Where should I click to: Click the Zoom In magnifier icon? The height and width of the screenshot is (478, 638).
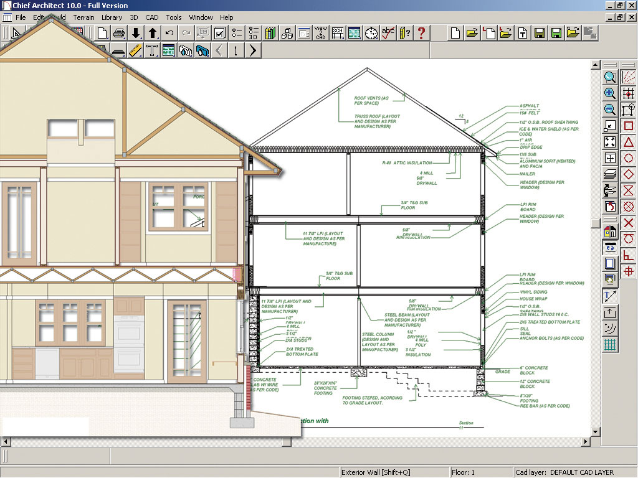tap(609, 93)
